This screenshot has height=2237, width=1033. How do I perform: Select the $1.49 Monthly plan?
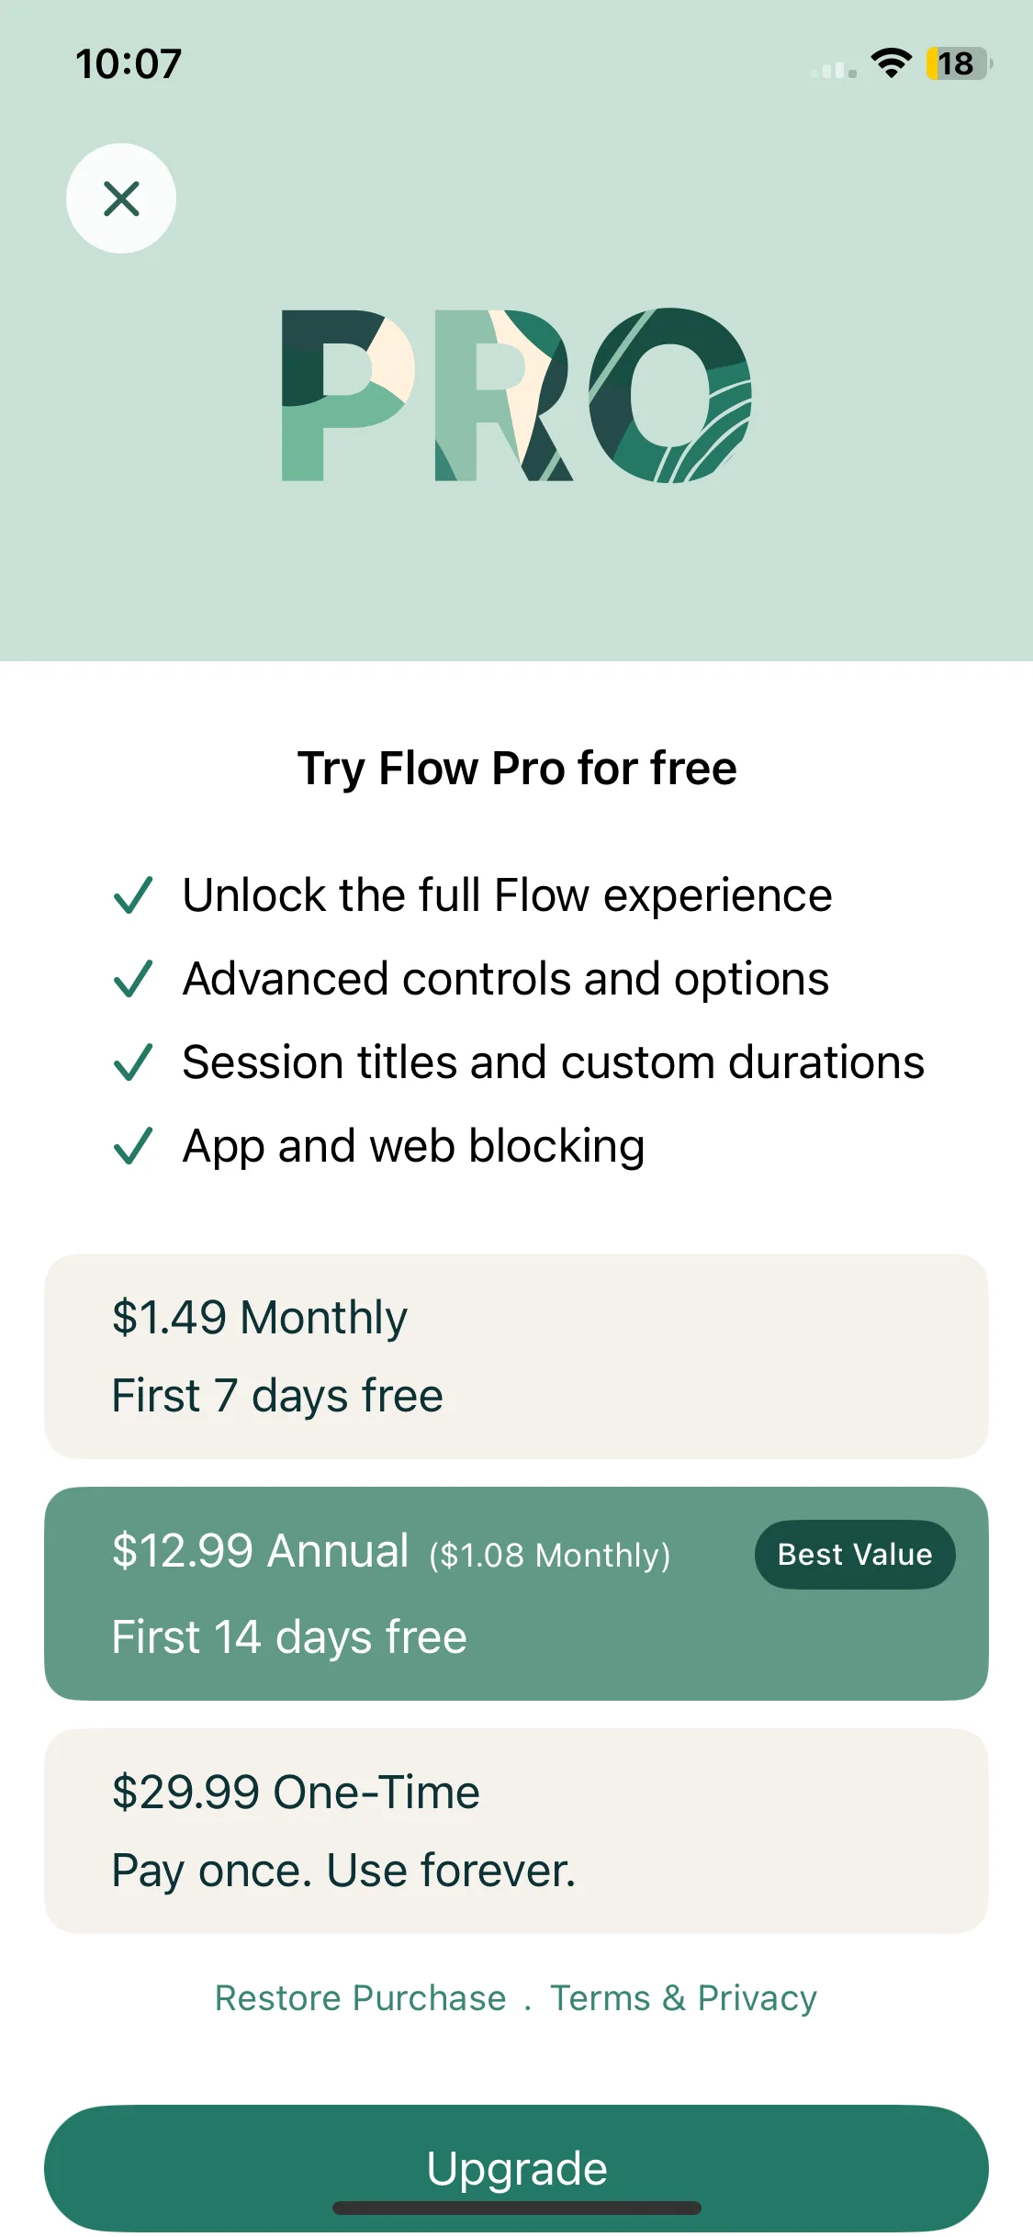pyautogui.click(x=516, y=1356)
